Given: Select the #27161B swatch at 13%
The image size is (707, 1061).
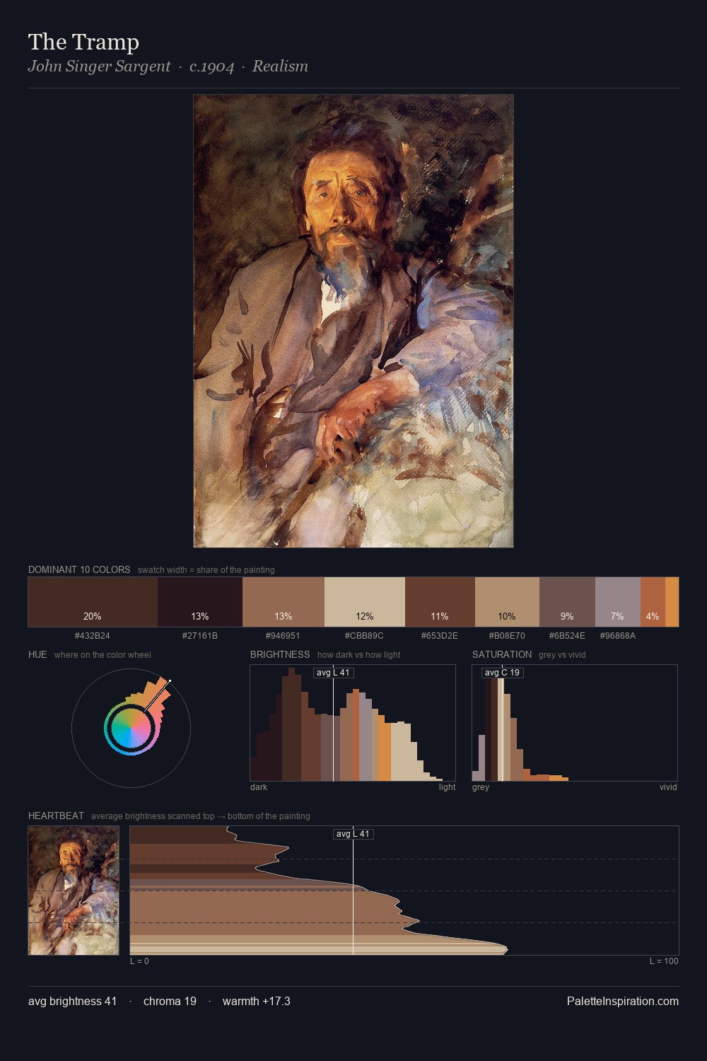Looking at the screenshot, I should 200,602.
